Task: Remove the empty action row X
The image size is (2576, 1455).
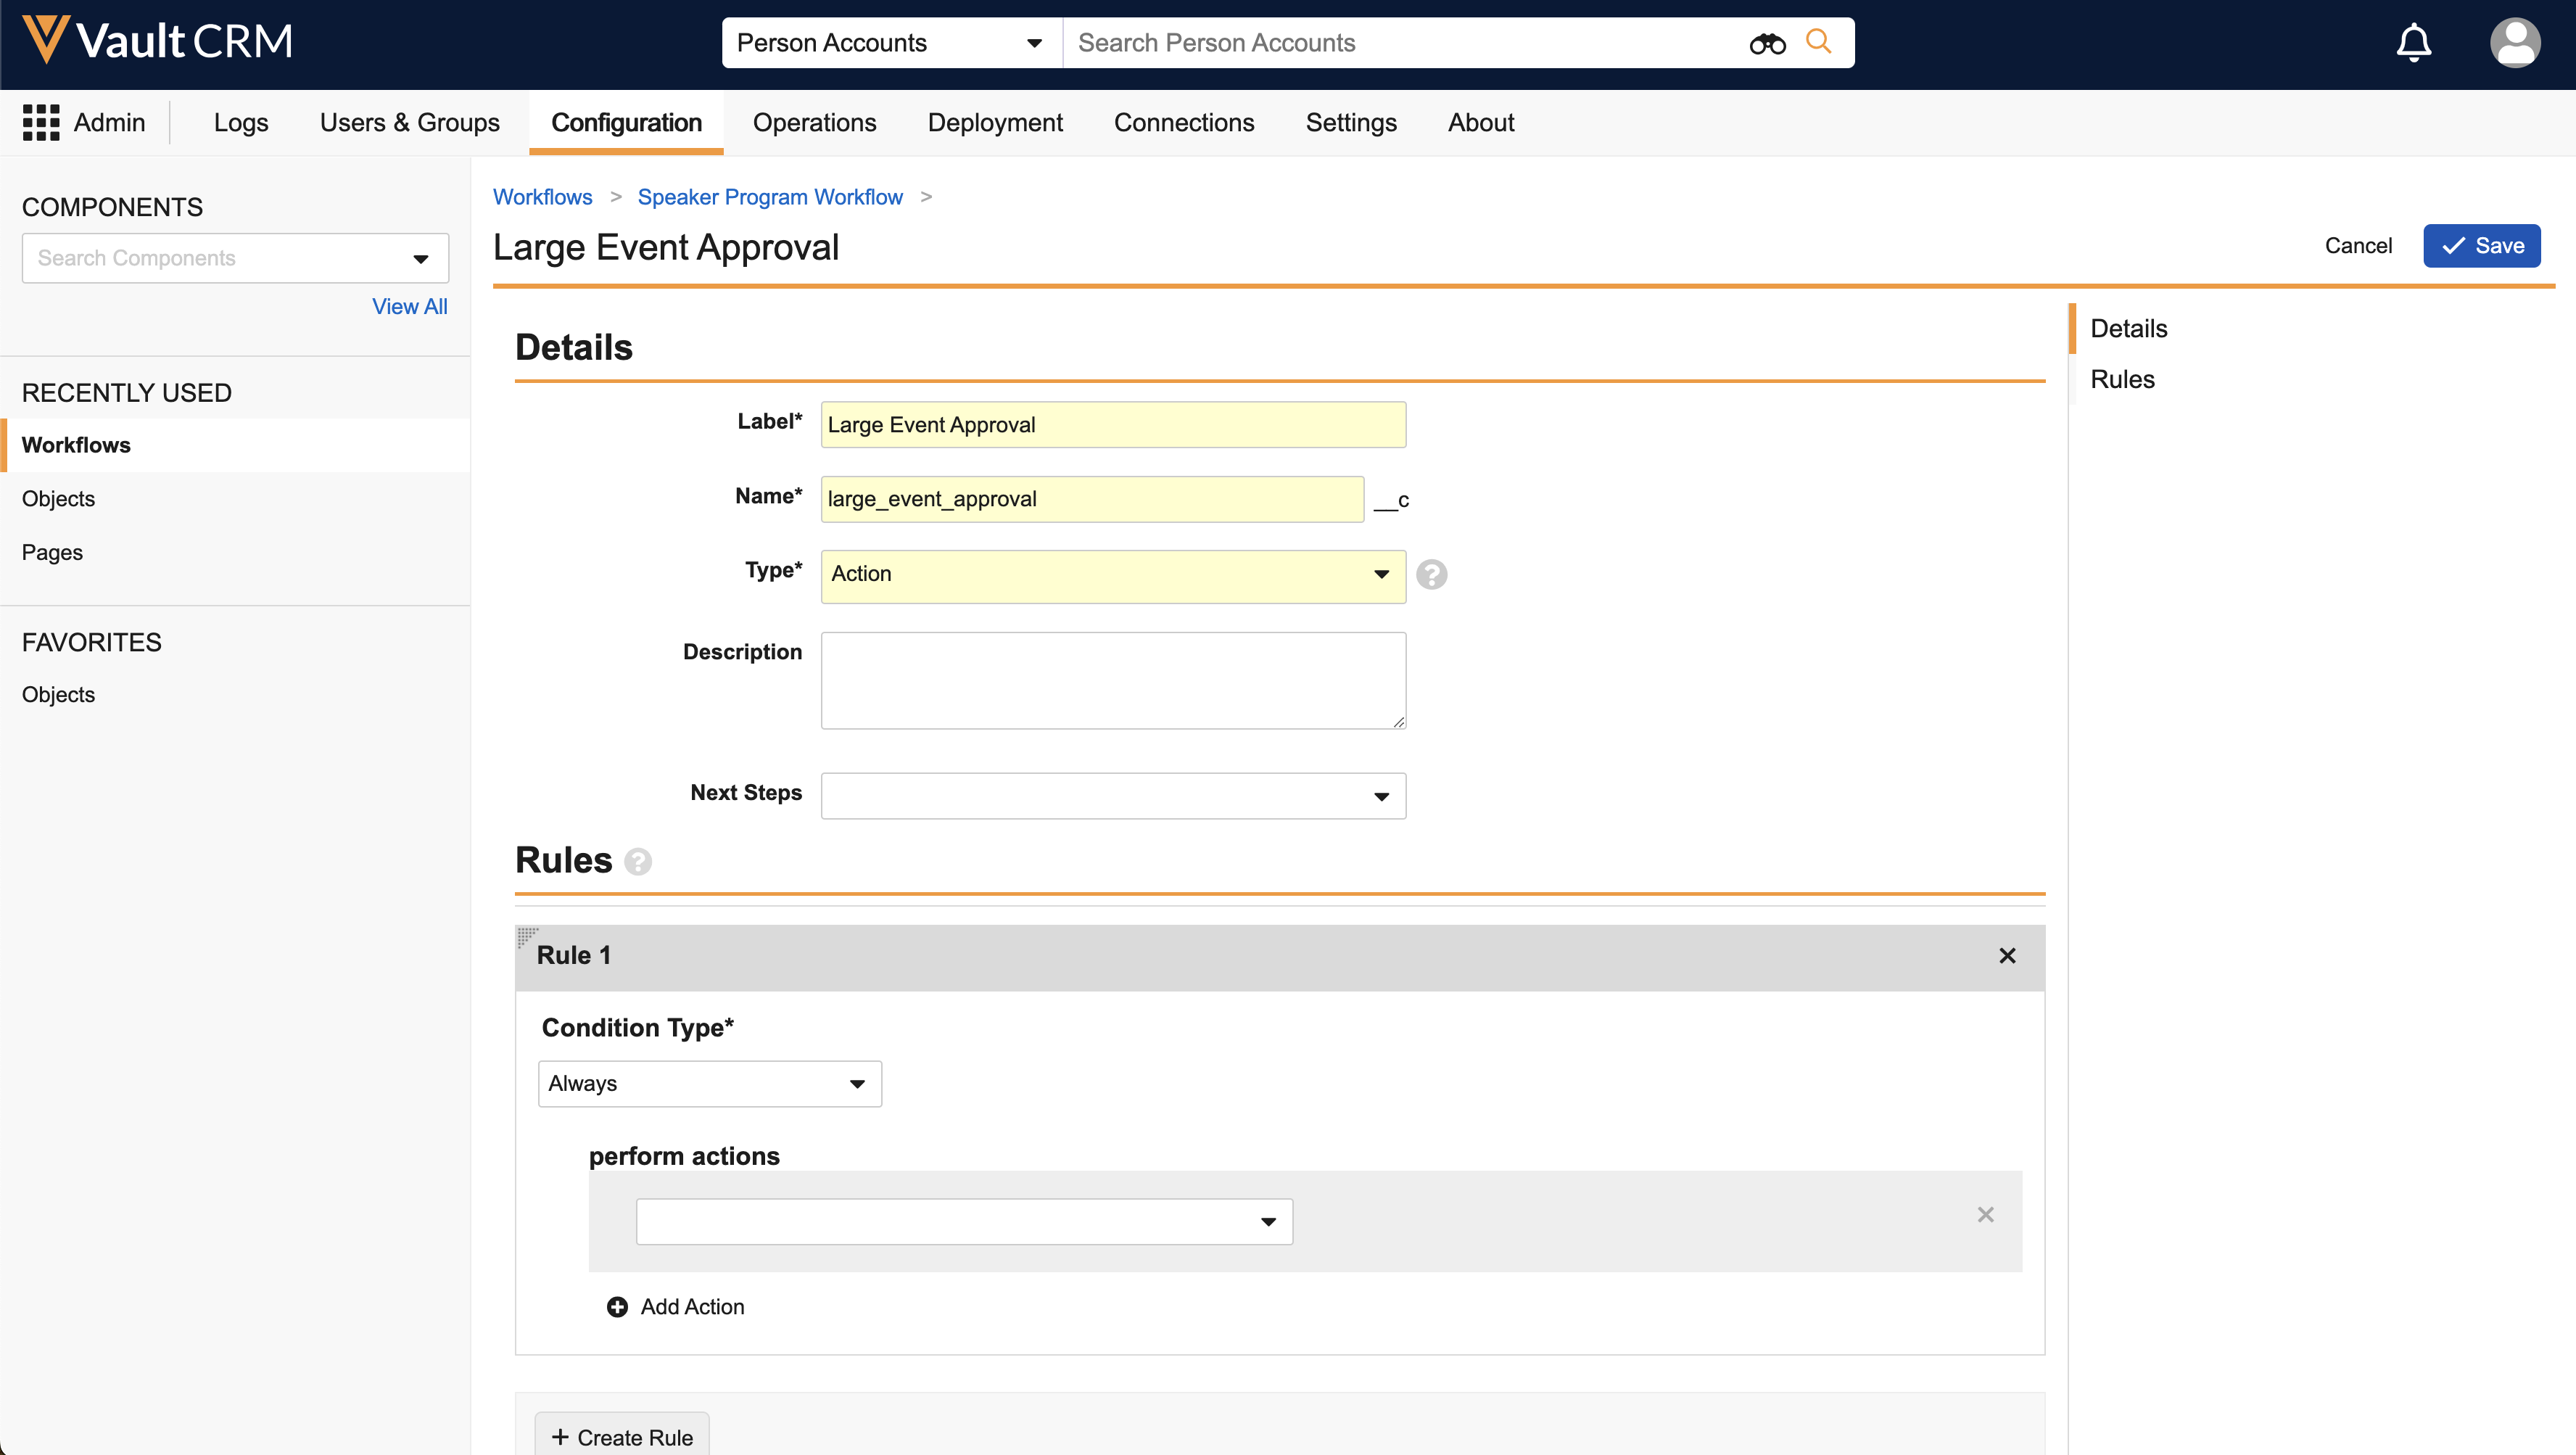Action: 1985,1214
